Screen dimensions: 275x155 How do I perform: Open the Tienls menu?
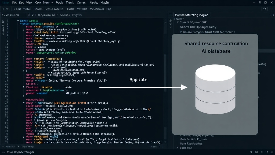[x=70, y=2]
